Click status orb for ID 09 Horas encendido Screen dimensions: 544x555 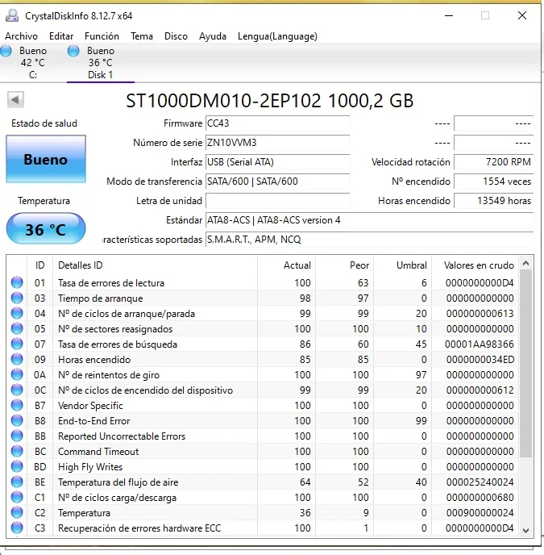click(x=17, y=359)
